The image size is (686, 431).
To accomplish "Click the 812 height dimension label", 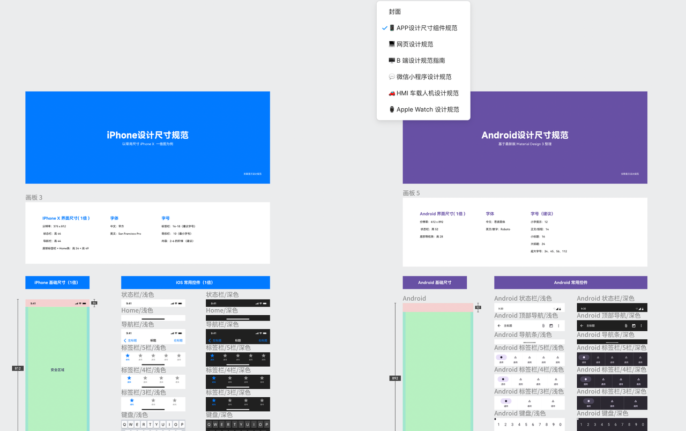I will pos(18,368).
